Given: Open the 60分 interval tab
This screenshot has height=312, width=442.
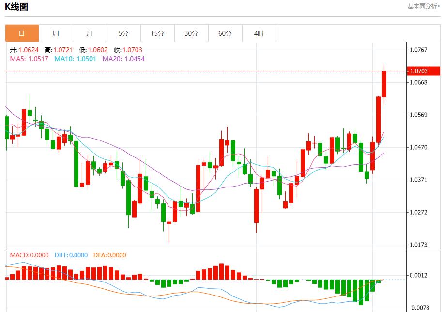Looking at the screenshot, I should tap(225, 33).
